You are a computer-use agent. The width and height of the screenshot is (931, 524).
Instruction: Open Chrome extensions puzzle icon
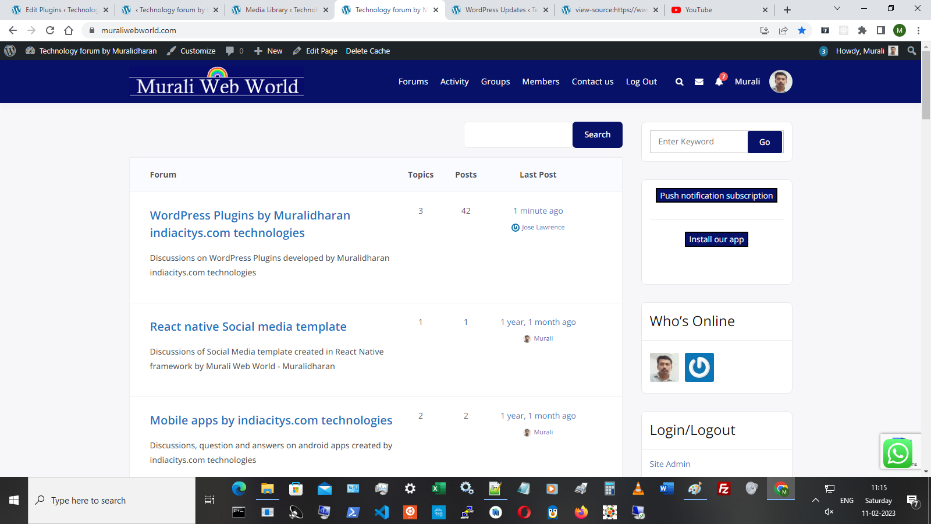(862, 30)
